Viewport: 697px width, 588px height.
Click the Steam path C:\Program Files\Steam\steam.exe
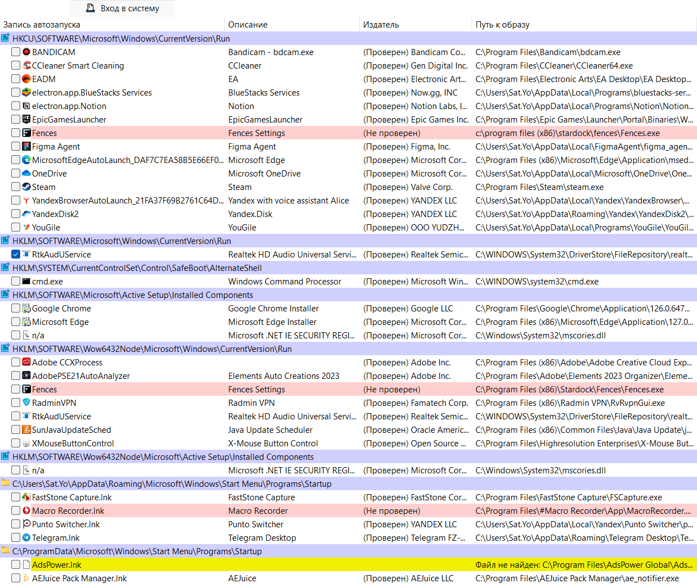(x=540, y=187)
